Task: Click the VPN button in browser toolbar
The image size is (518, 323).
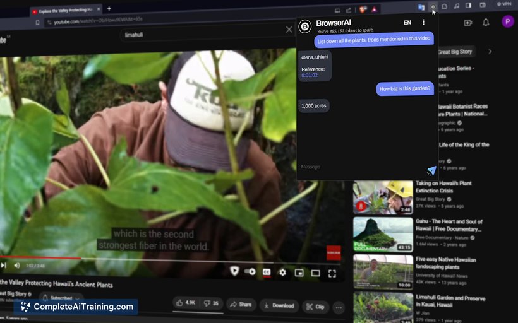Action: pos(504,4)
